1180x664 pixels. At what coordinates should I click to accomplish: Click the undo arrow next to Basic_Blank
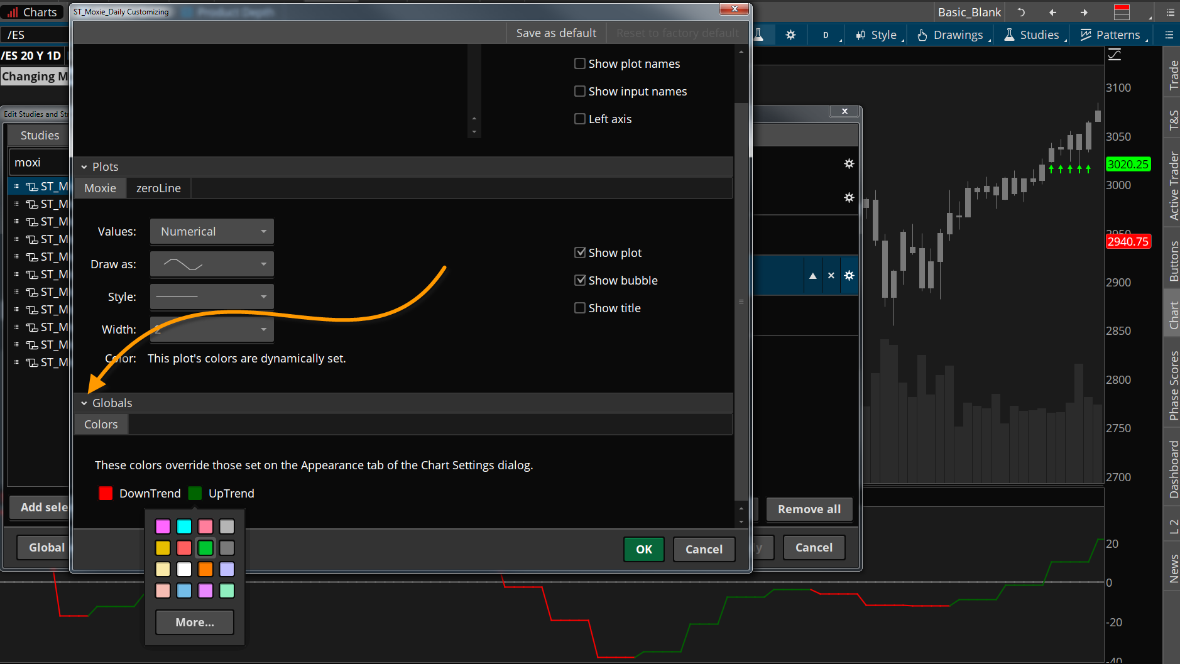coord(1021,12)
